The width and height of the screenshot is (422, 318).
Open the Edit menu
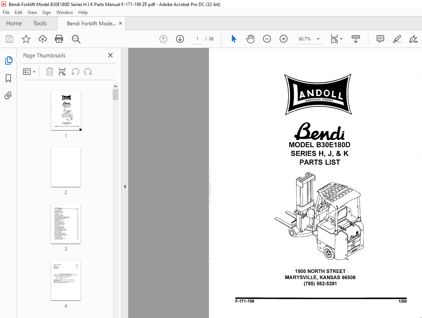tap(18, 12)
